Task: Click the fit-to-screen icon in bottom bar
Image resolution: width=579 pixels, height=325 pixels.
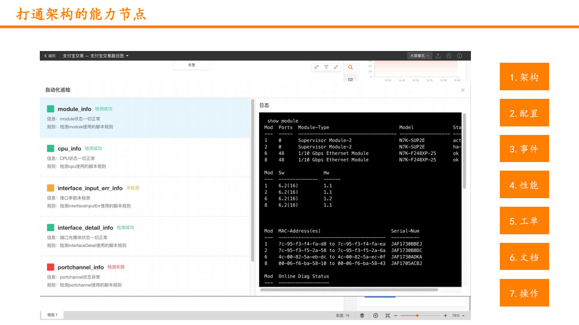Action: 388,316
